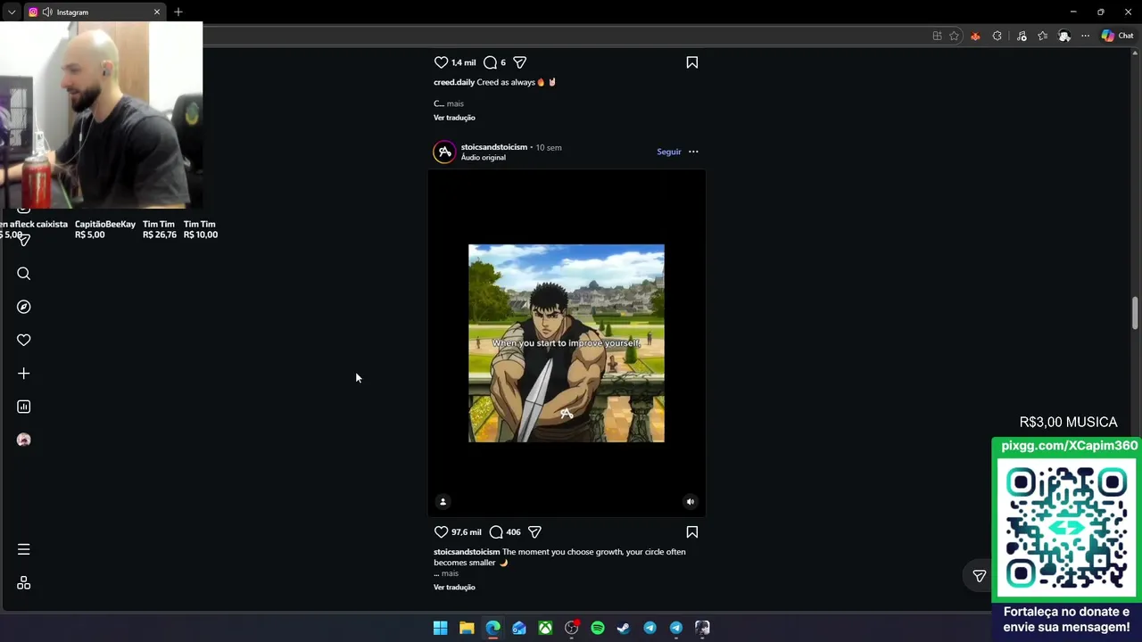The image size is (1142, 642).
Task: Open profile avatar in the Instagram sidebar
Action: 24,440
